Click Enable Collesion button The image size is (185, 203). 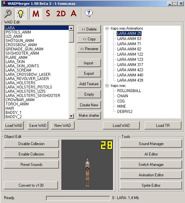click(x=31, y=154)
